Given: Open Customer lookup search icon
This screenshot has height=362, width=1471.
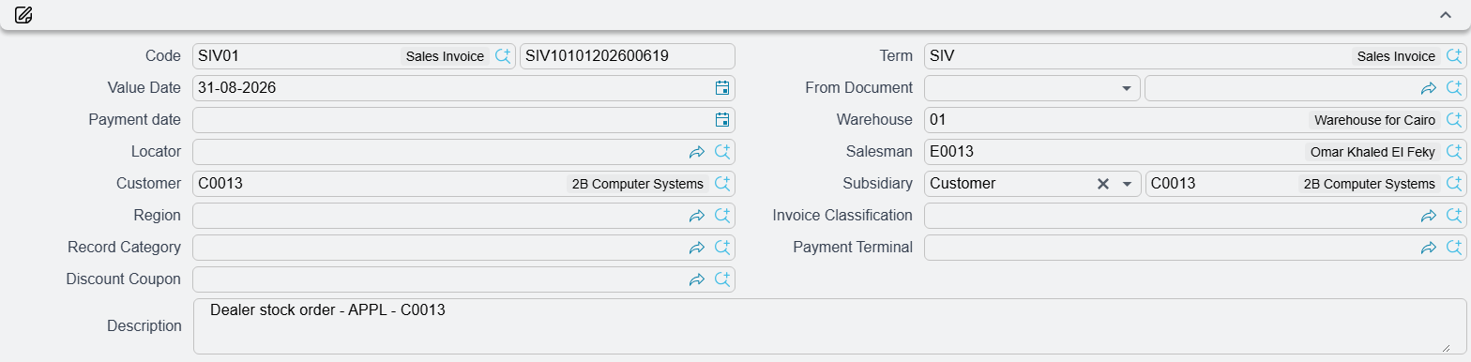Looking at the screenshot, I should (722, 184).
